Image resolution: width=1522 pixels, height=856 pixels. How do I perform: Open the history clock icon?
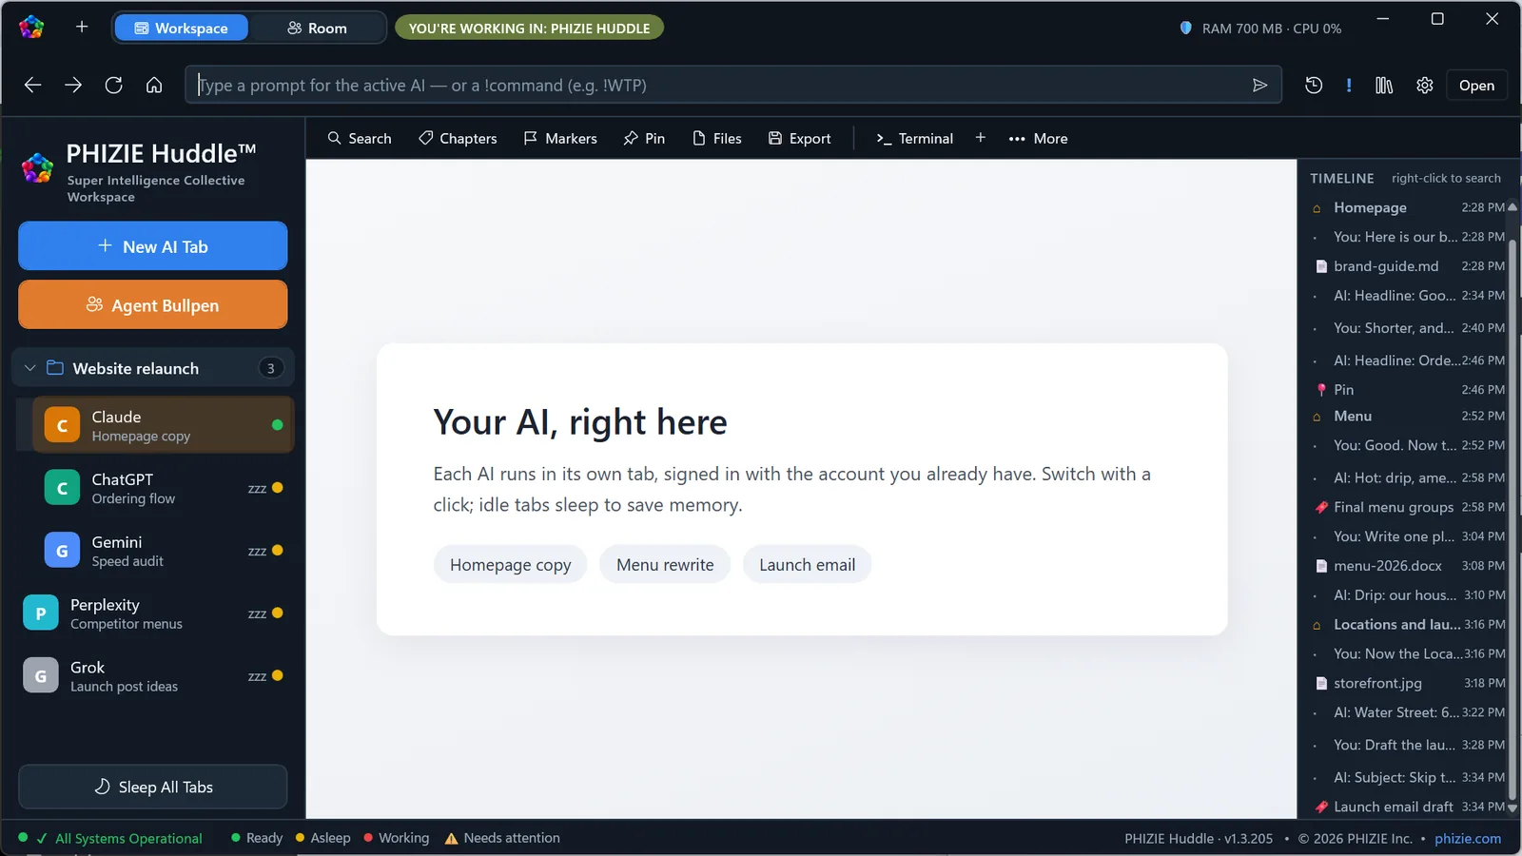[1314, 85]
